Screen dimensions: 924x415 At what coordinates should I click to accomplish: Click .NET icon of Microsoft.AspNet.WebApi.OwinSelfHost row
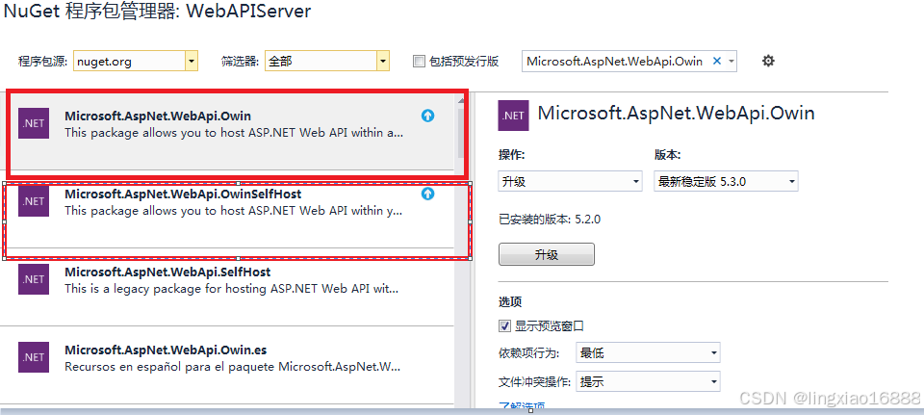[34, 201]
